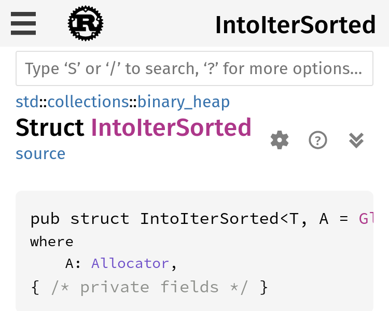Open rustdoc settings gear
This screenshot has width=389, height=311.
[x=280, y=140]
